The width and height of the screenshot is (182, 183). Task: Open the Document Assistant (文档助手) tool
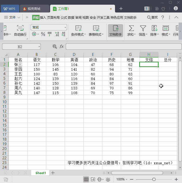pos(116,31)
